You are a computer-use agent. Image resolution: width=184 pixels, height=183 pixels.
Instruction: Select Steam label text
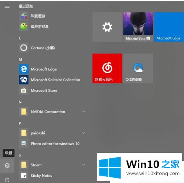36,165
